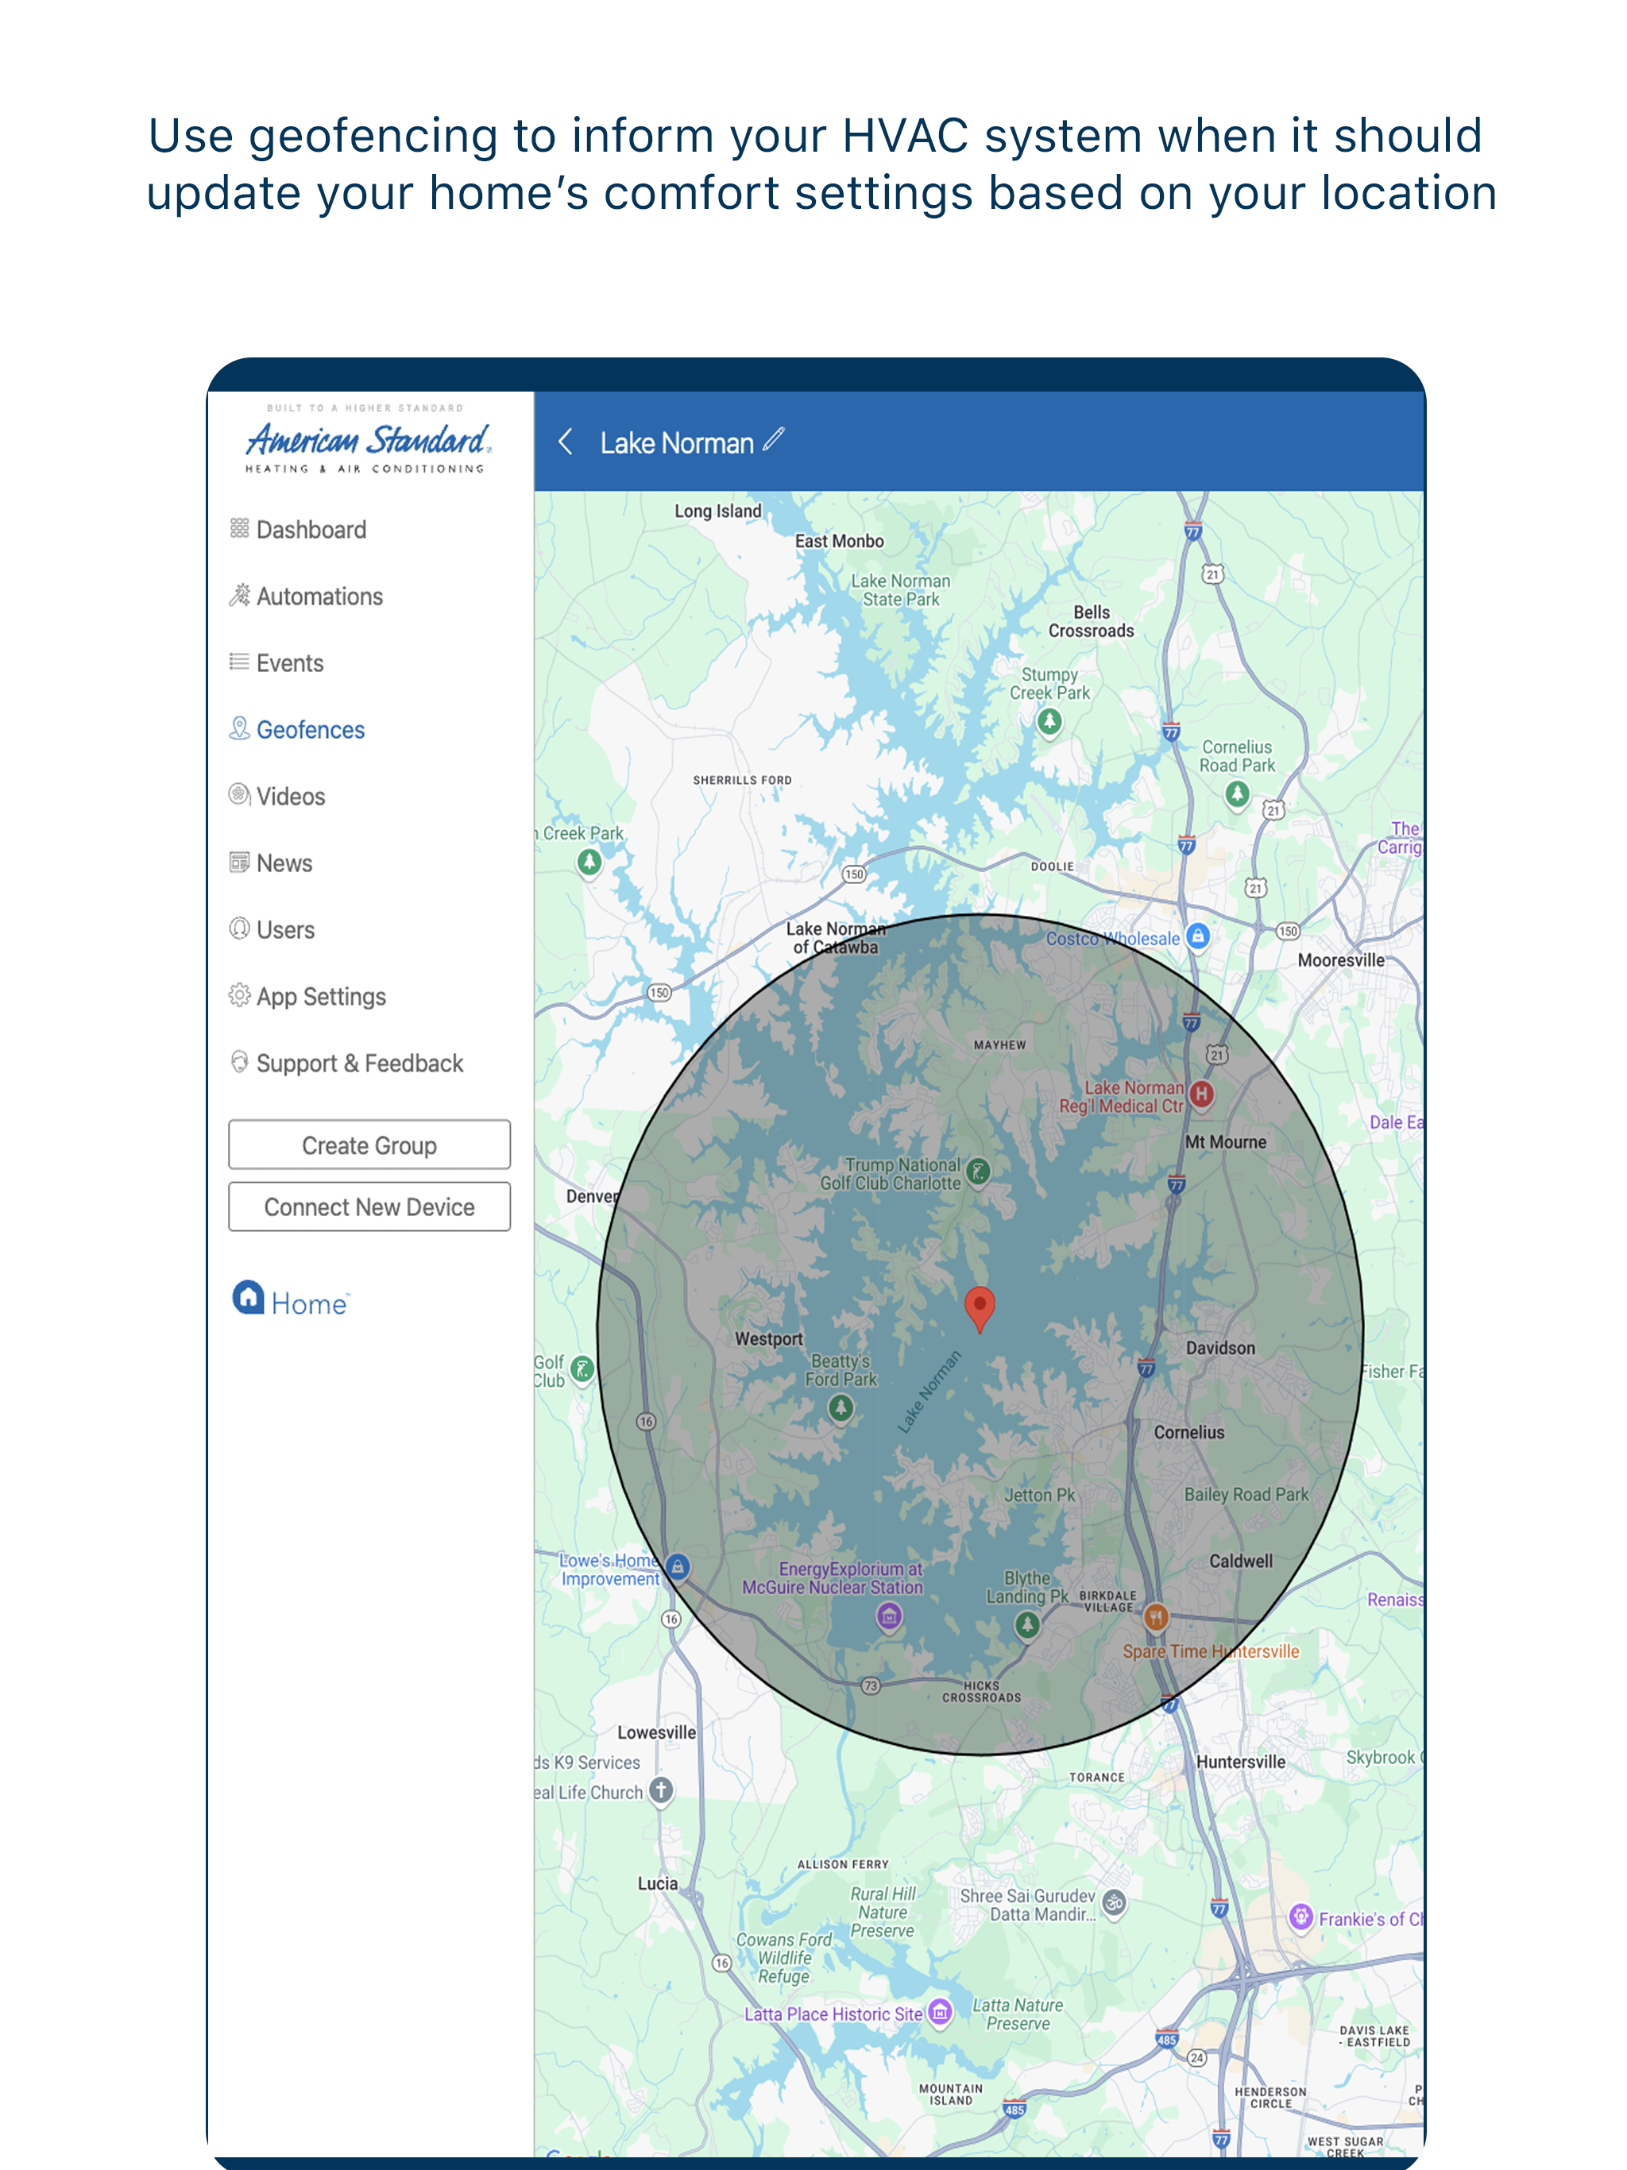Click Beatty's Ford Park tree marker
This screenshot has height=2170, width=1627.
click(841, 1409)
